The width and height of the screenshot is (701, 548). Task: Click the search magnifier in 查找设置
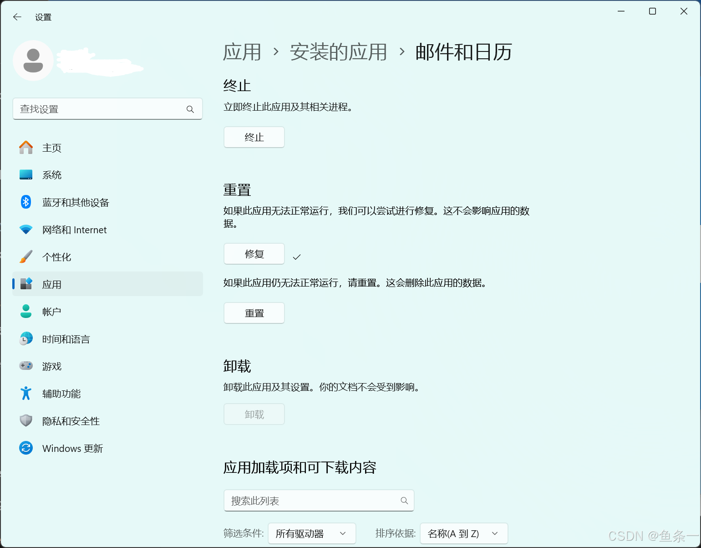190,109
